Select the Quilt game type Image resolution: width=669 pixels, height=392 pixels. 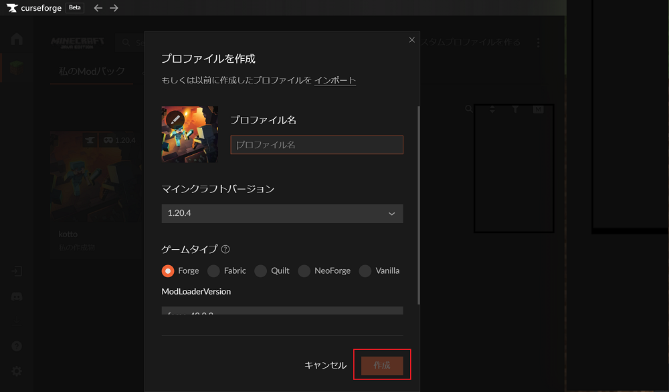[260, 270]
